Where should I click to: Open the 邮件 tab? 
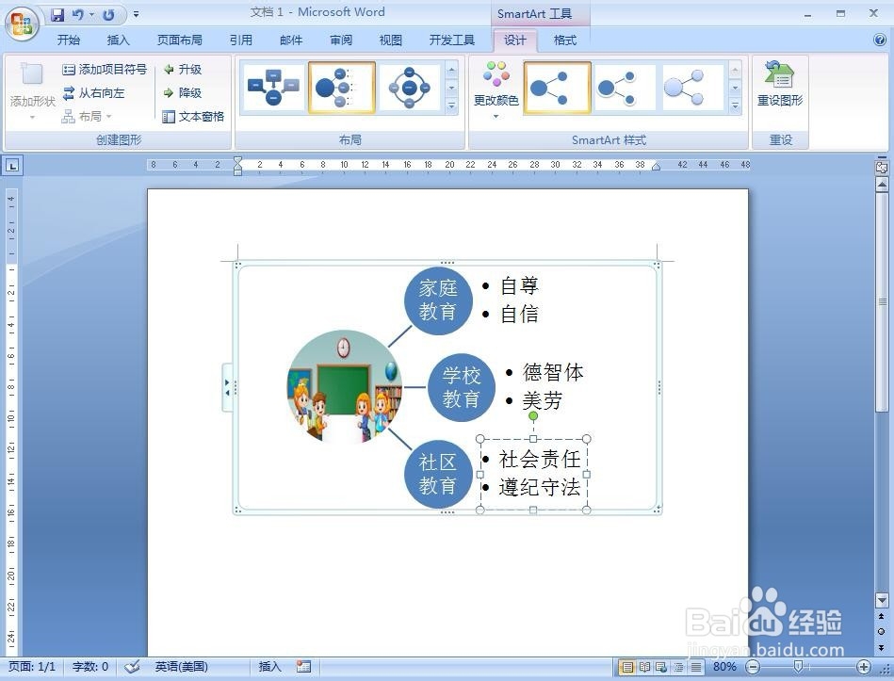pyautogui.click(x=291, y=40)
